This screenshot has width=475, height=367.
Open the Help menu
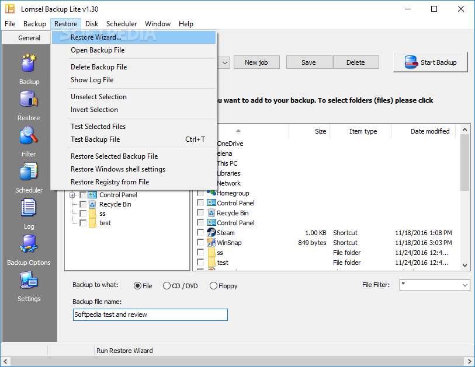[x=186, y=23]
